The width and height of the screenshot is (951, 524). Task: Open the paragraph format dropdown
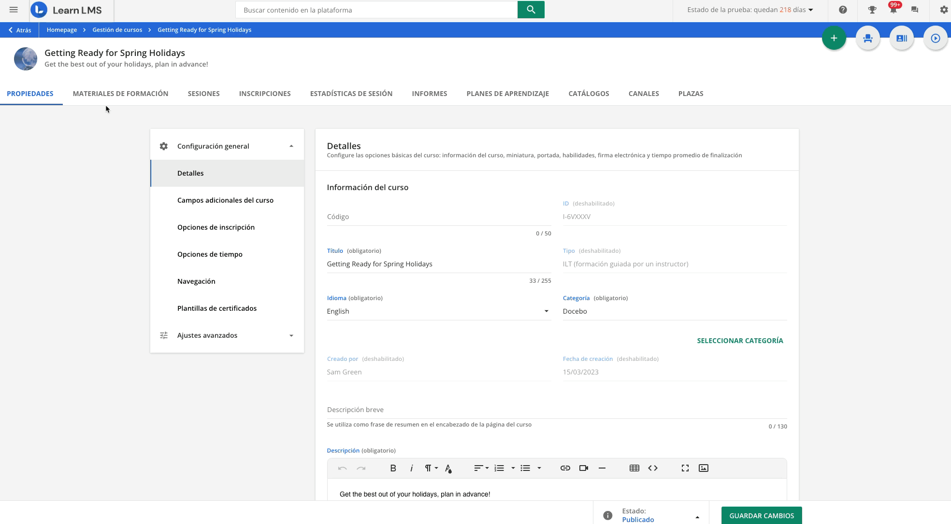(431, 468)
